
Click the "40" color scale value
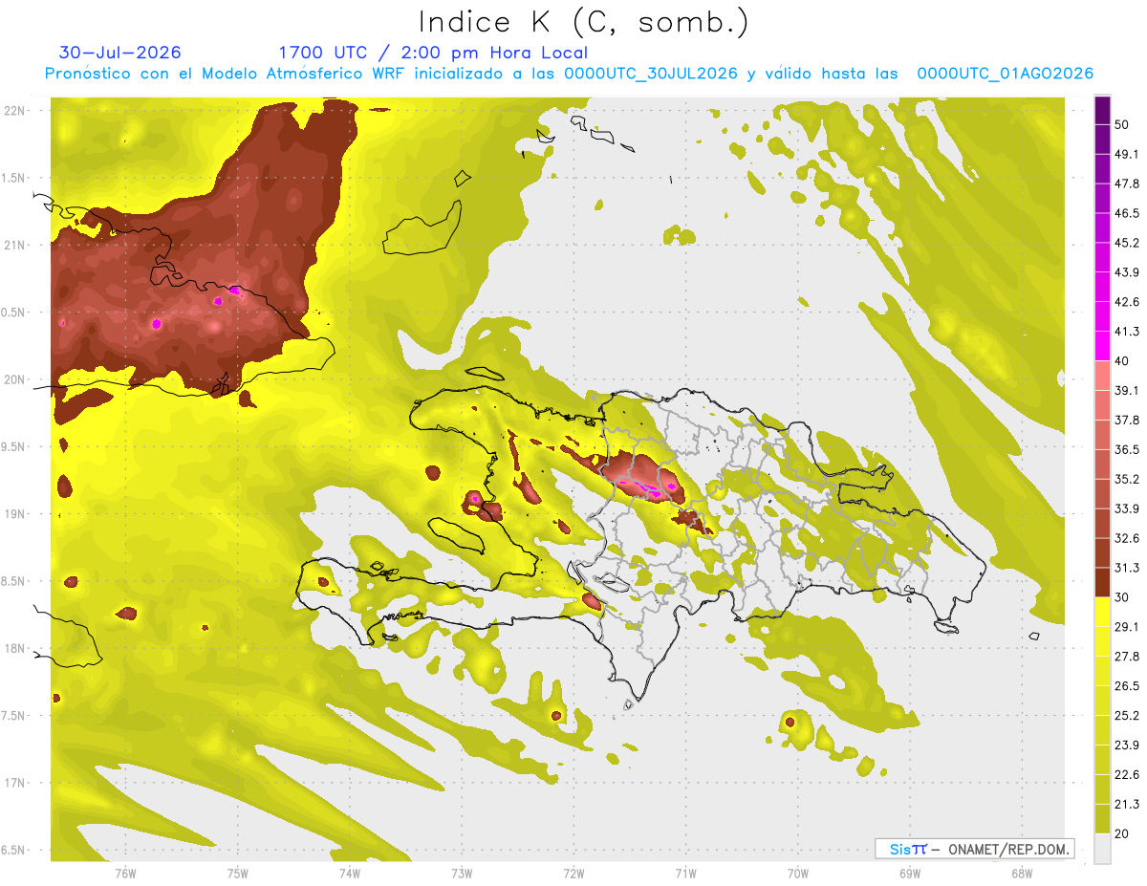tap(1123, 361)
